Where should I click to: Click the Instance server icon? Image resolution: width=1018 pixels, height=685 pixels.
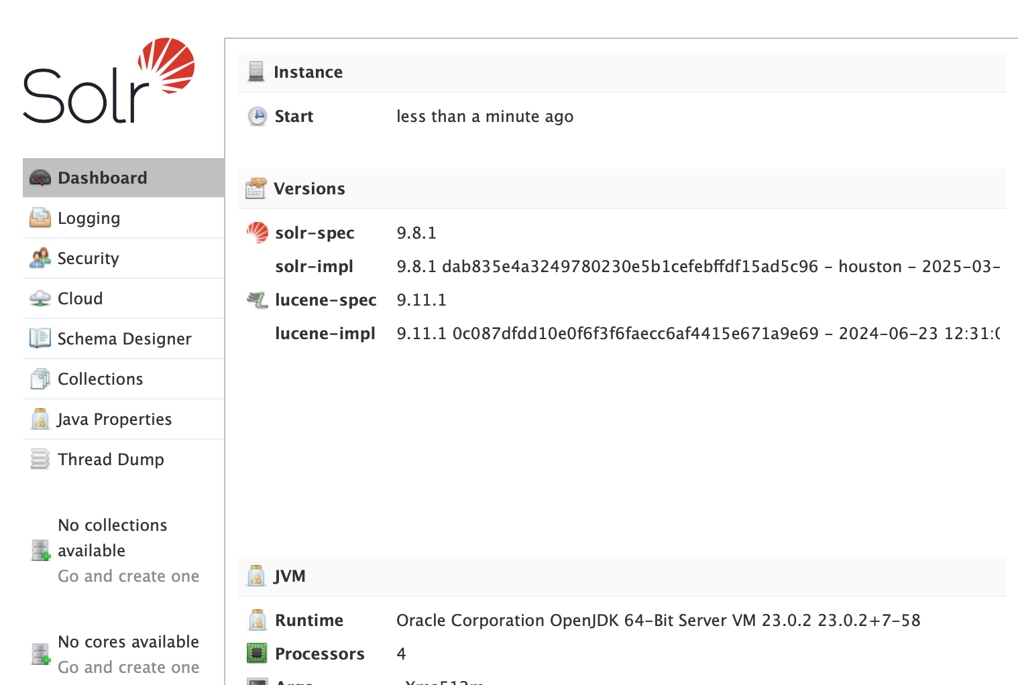pos(256,72)
